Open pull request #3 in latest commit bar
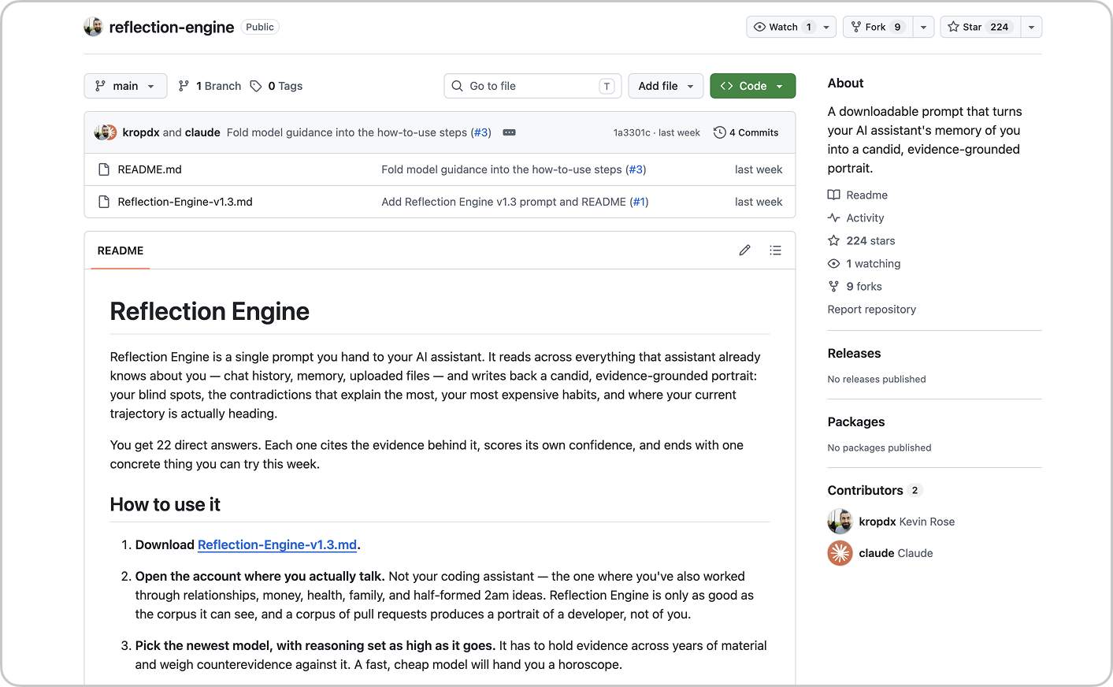The width and height of the screenshot is (1113, 687). tap(480, 132)
